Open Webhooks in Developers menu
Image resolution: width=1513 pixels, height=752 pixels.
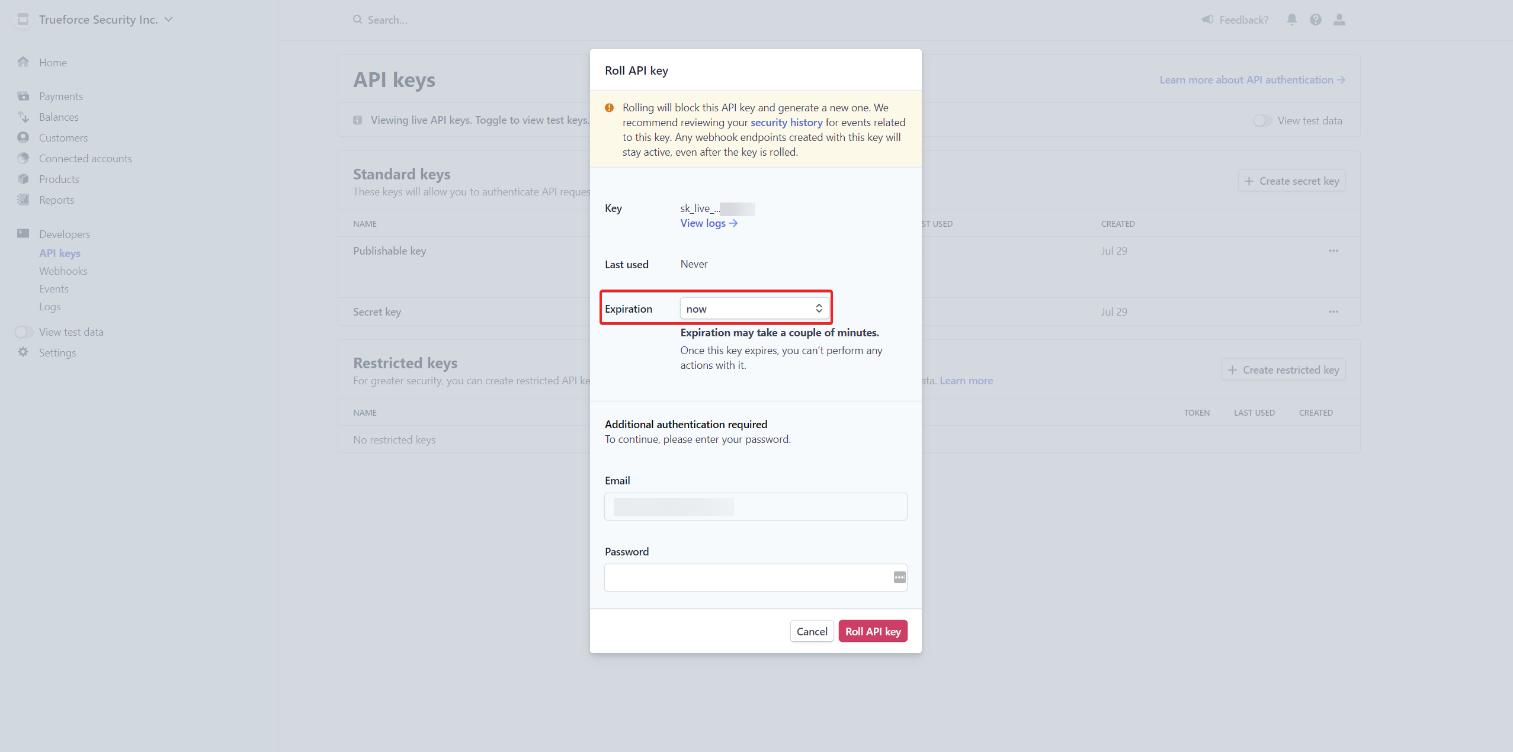pos(63,271)
